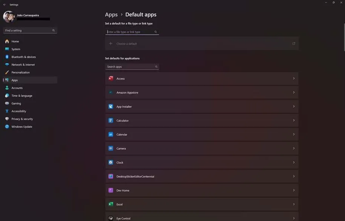Click the Search apps field
This screenshot has height=221, width=345.
tap(130, 67)
